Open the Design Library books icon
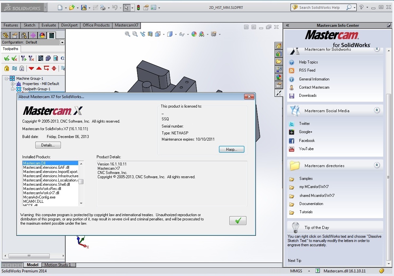 tap(278, 54)
